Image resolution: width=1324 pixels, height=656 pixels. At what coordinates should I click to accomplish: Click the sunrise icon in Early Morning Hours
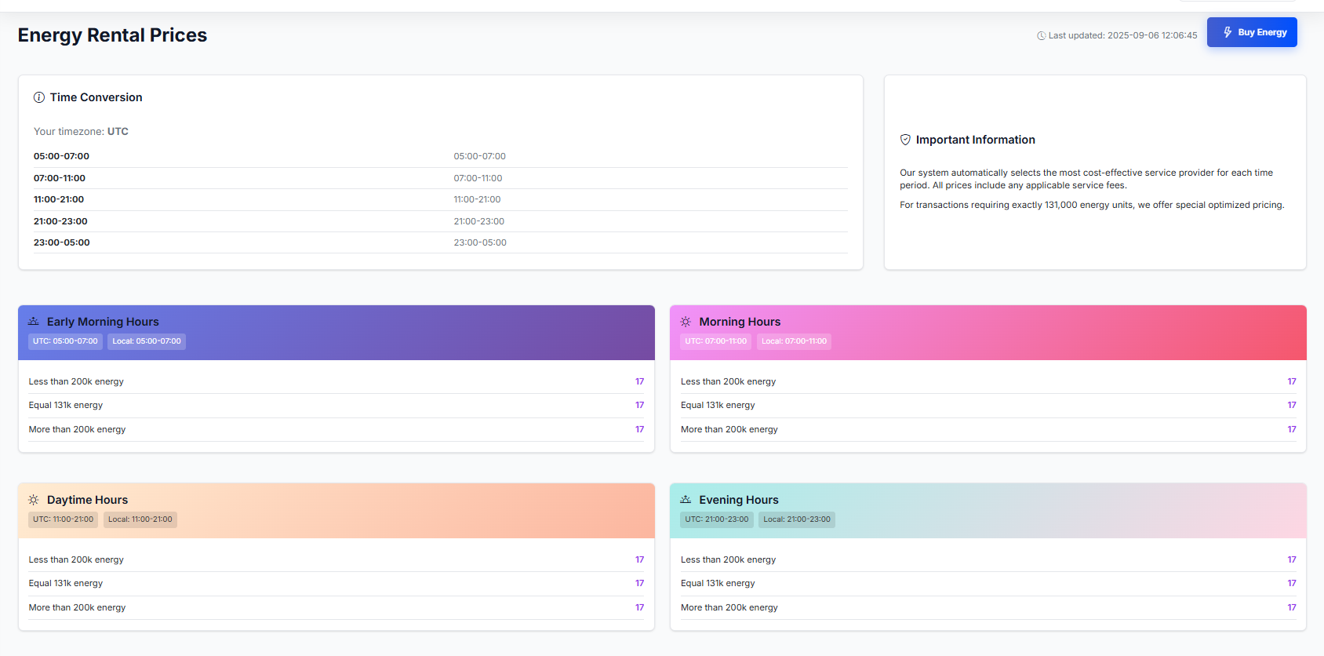pos(34,322)
